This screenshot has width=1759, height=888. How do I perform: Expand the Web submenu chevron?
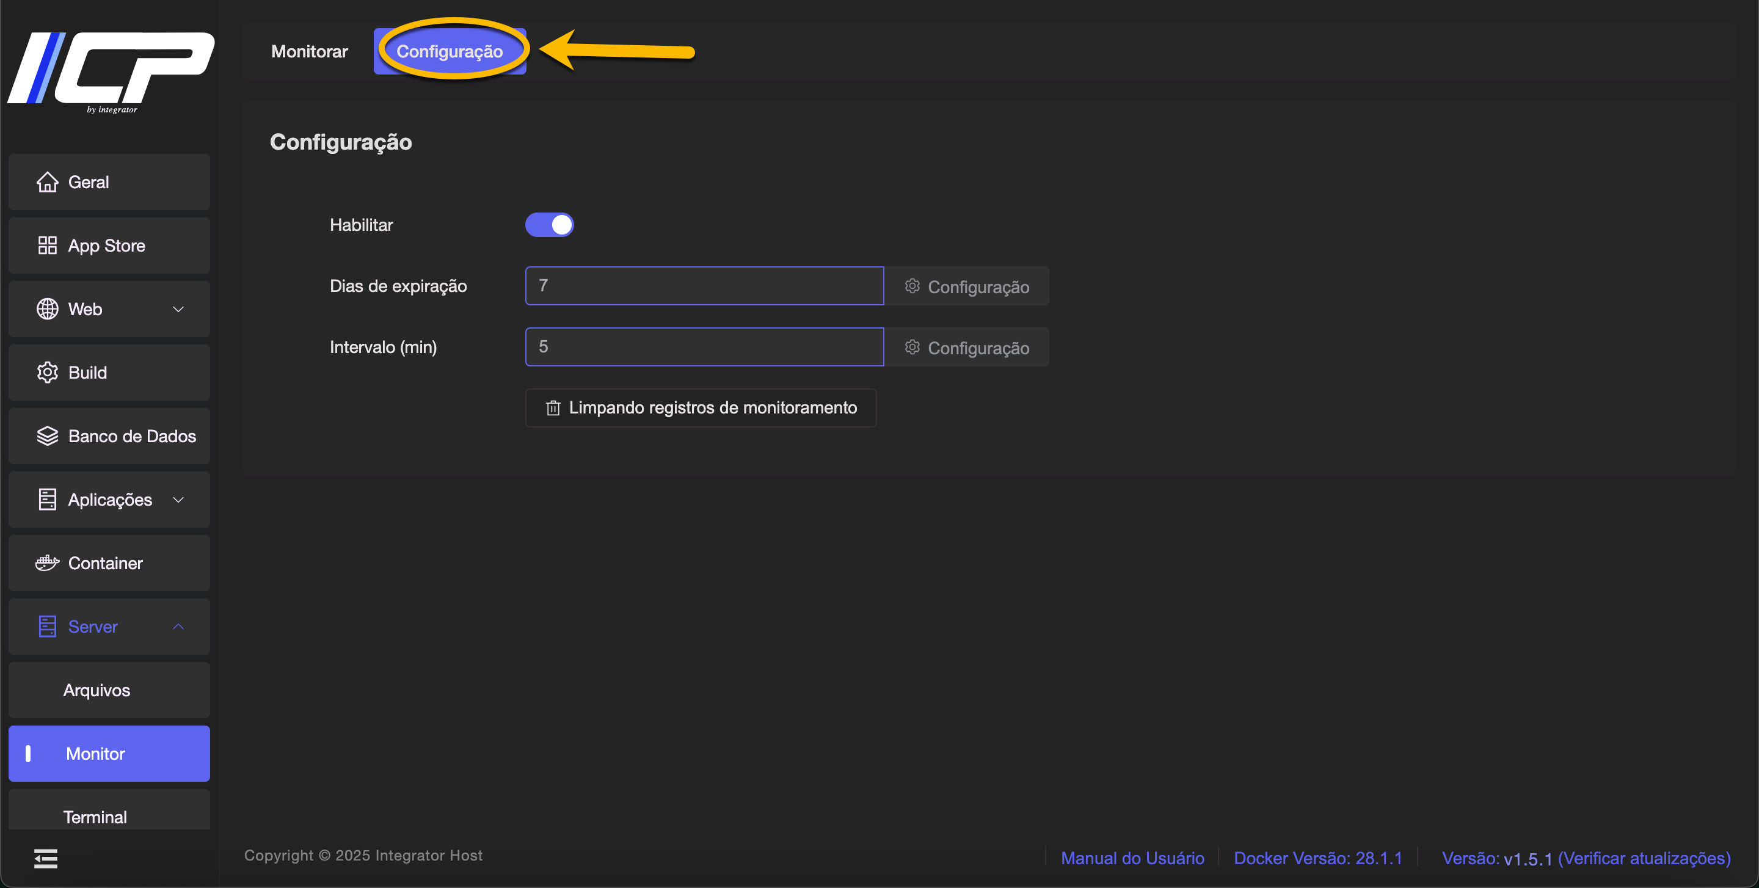click(178, 309)
